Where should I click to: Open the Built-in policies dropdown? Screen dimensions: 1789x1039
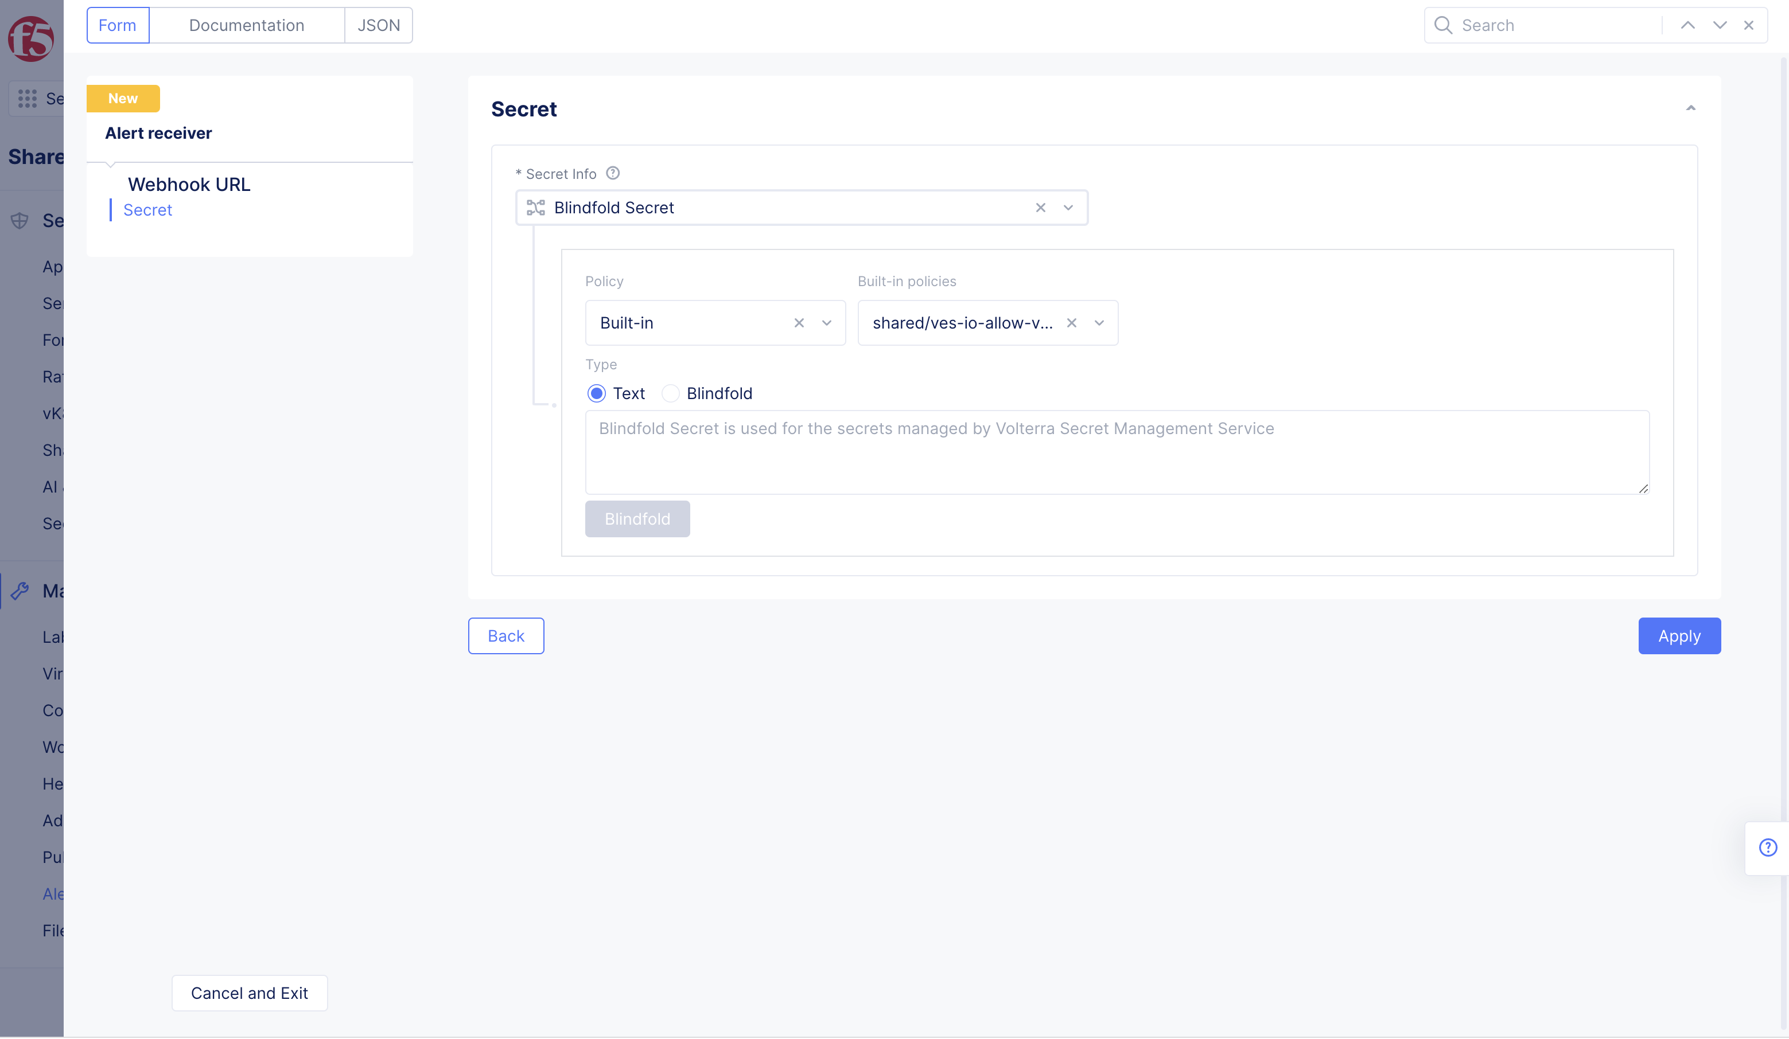point(1099,323)
